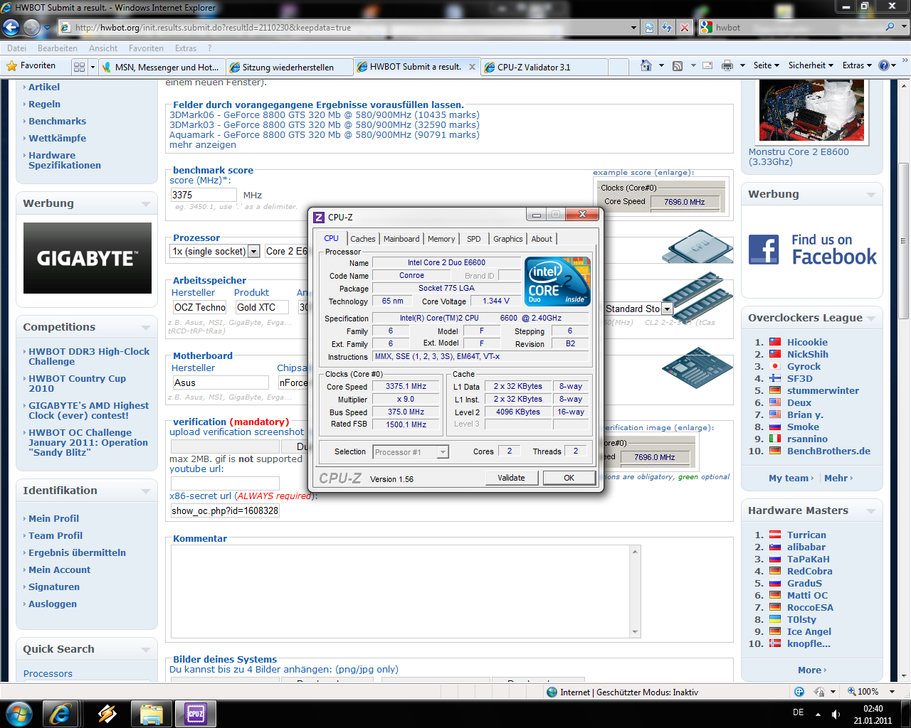Screen dimensions: 911x728
Task: Collapse the Competitions panel
Action: (146, 328)
